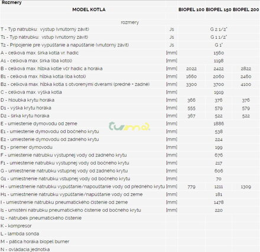This screenshot has height=252, width=260.
Task: Select the value '2422' for BIOPEL 150
Action: (x=219, y=69)
